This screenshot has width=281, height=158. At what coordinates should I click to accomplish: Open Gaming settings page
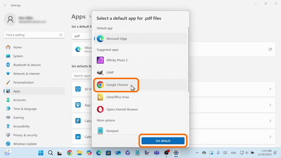tap(34, 118)
